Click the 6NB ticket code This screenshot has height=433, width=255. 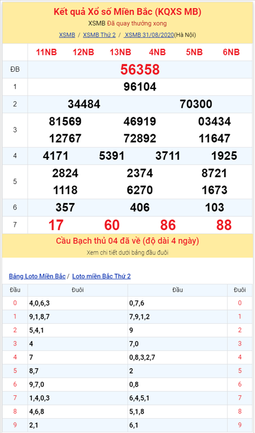[231, 52]
